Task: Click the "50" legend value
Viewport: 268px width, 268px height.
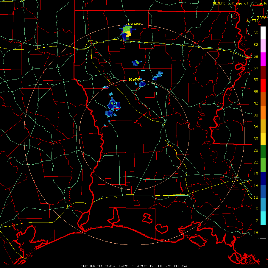Action: [256, 80]
